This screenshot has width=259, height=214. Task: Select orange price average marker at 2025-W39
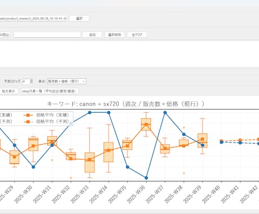pyautogui.click(x=203, y=139)
